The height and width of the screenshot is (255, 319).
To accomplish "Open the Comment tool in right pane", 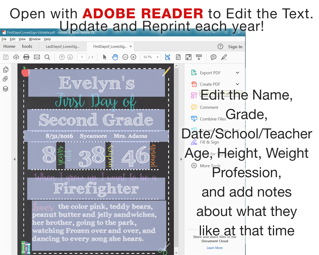I will [209, 107].
